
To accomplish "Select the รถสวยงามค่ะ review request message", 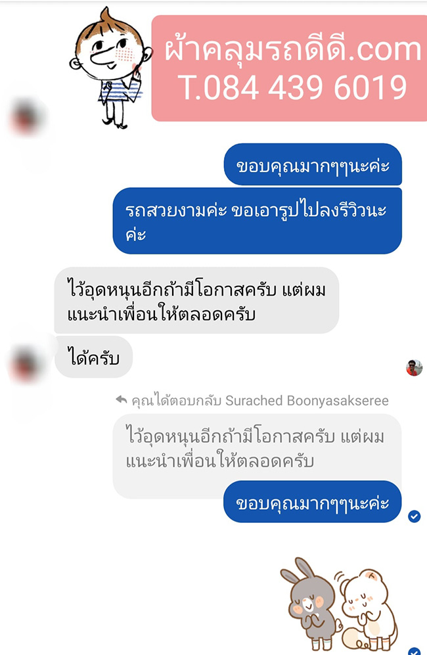I will click(x=258, y=221).
